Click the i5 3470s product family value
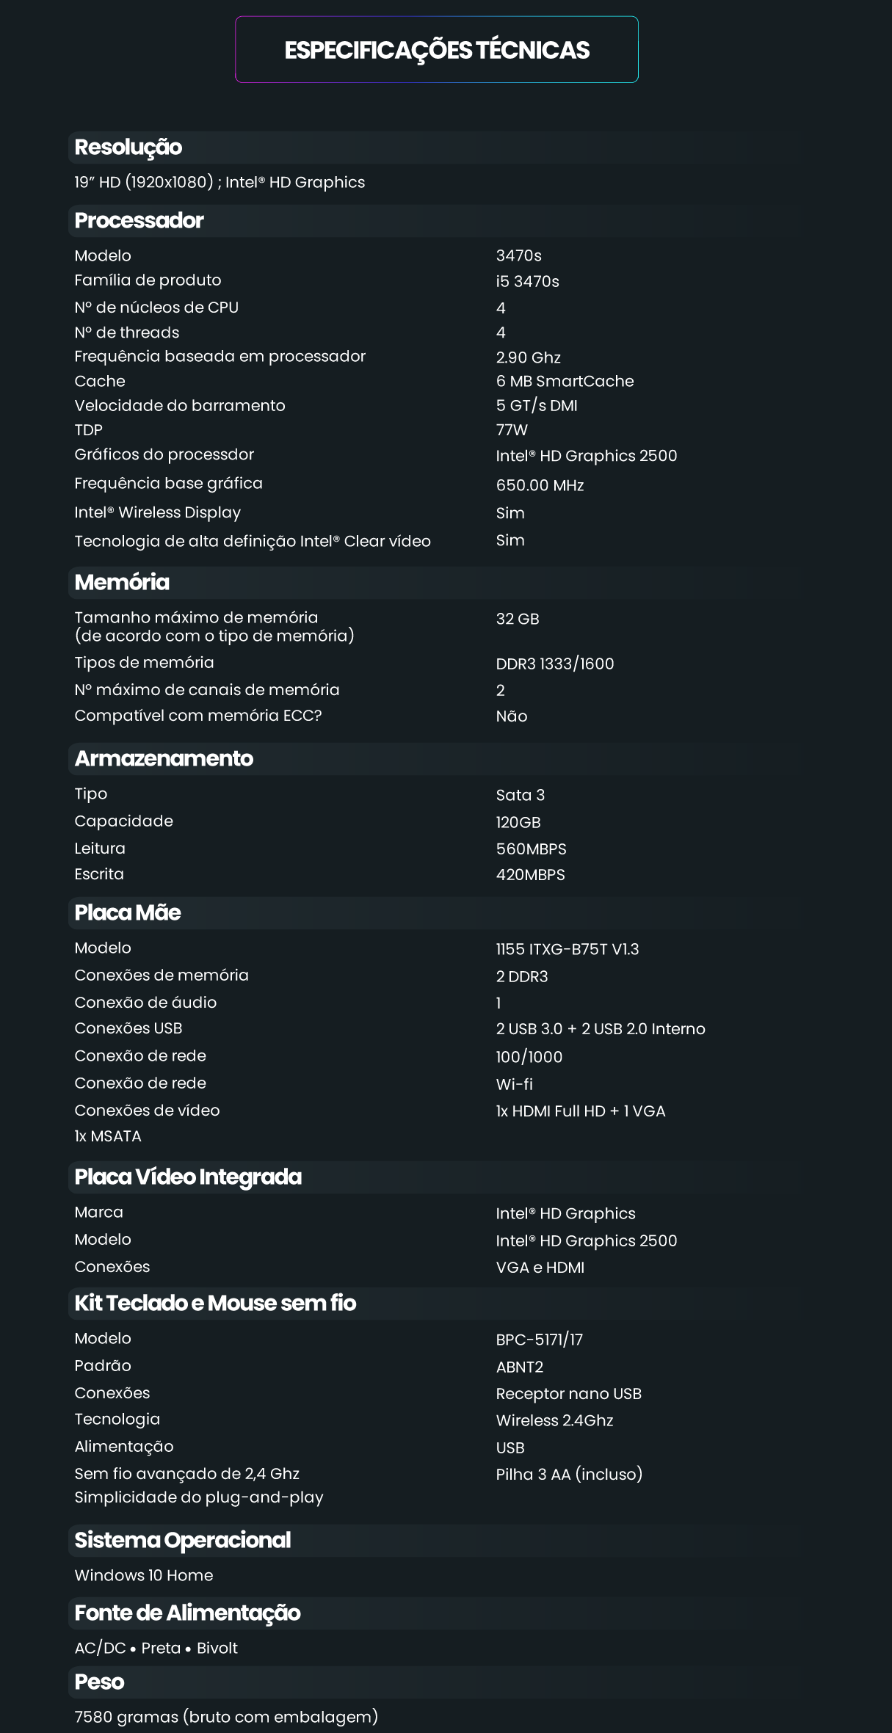Image resolution: width=892 pixels, height=1733 pixels. point(527,282)
